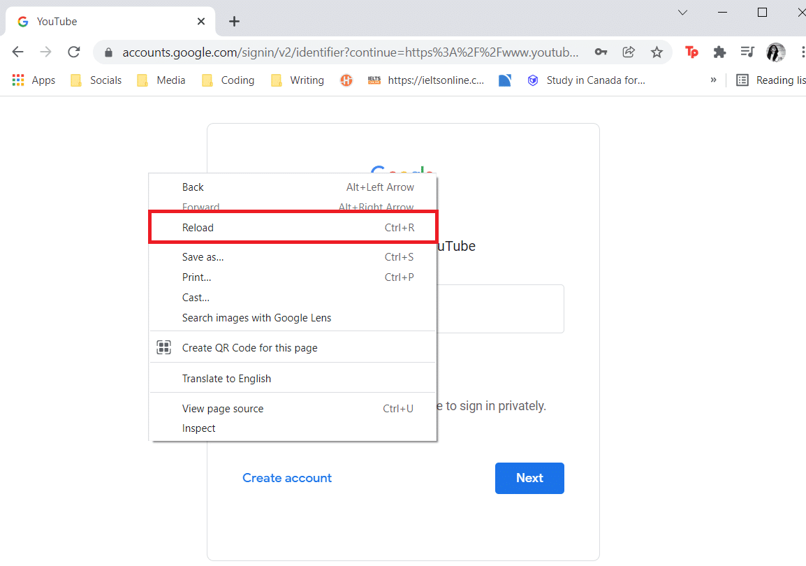Reload page with toolbar refresh icon

tap(74, 52)
